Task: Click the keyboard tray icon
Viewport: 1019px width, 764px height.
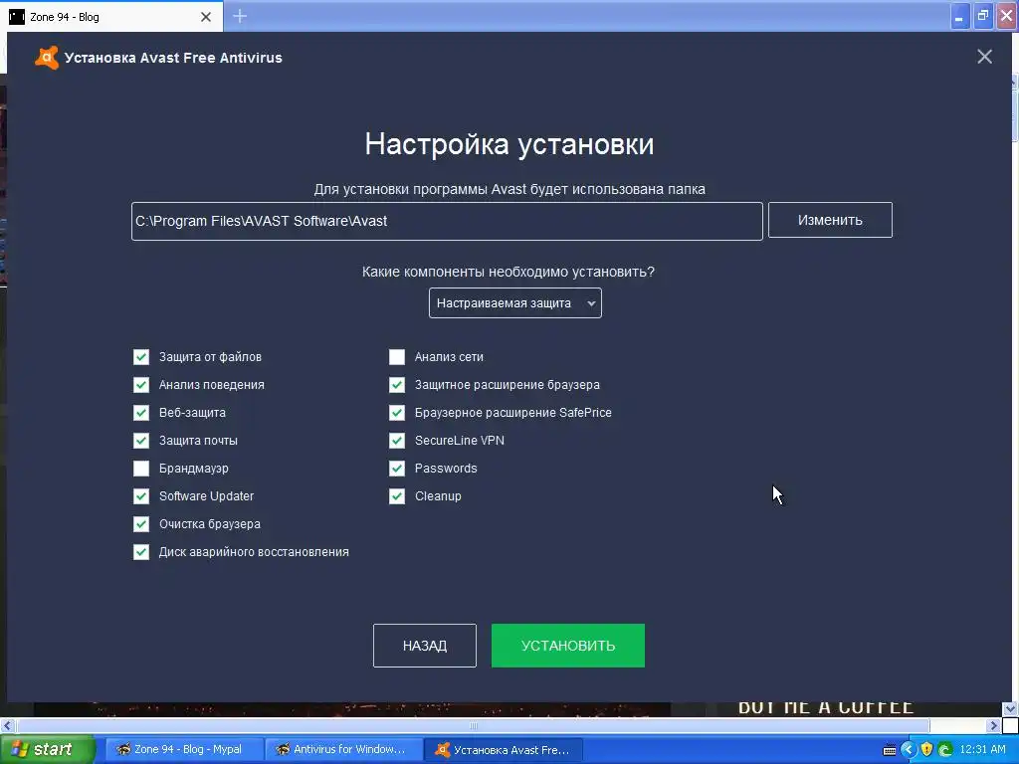Action: pyautogui.click(x=890, y=750)
